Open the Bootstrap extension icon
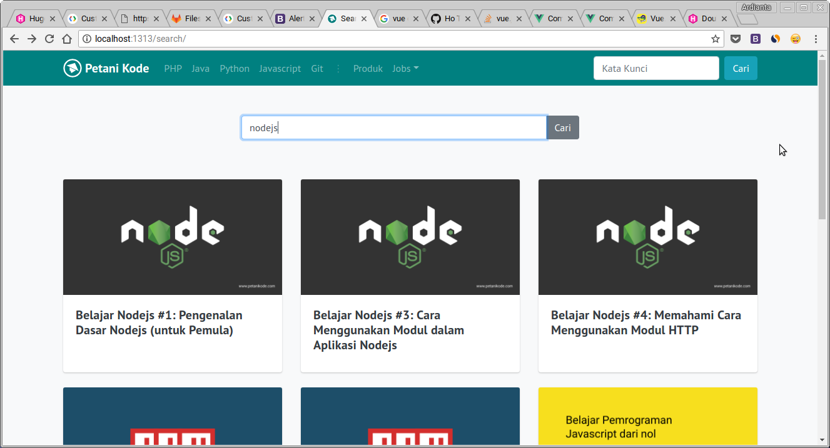Screen dimensions: 830x448 tap(756, 38)
